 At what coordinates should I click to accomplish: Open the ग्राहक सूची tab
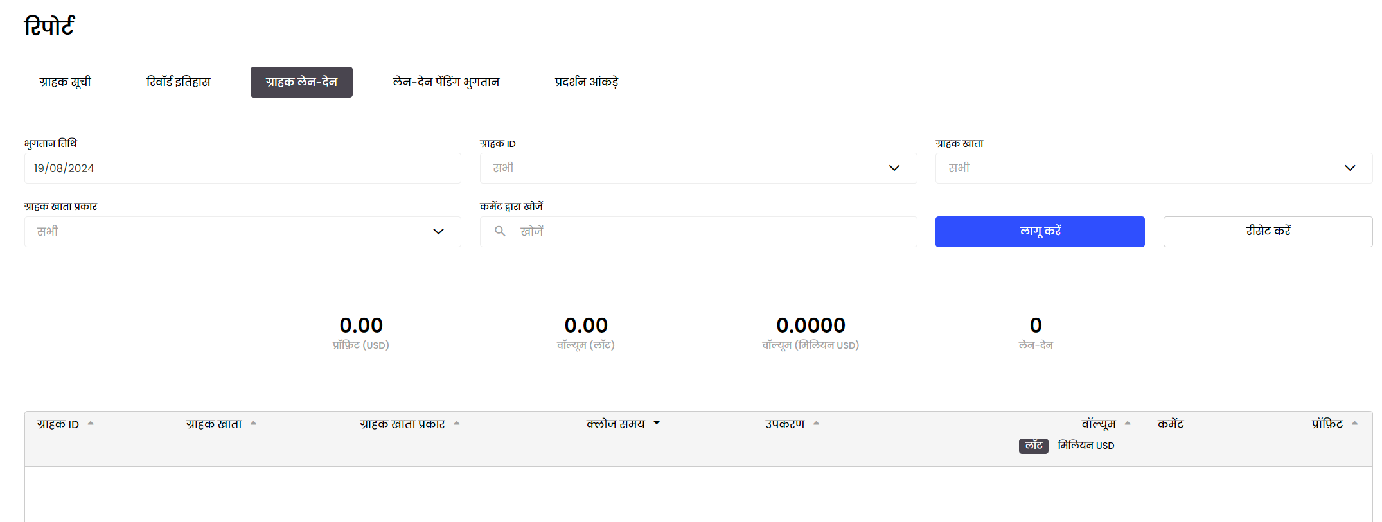pyautogui.click(x=65, y=82)
